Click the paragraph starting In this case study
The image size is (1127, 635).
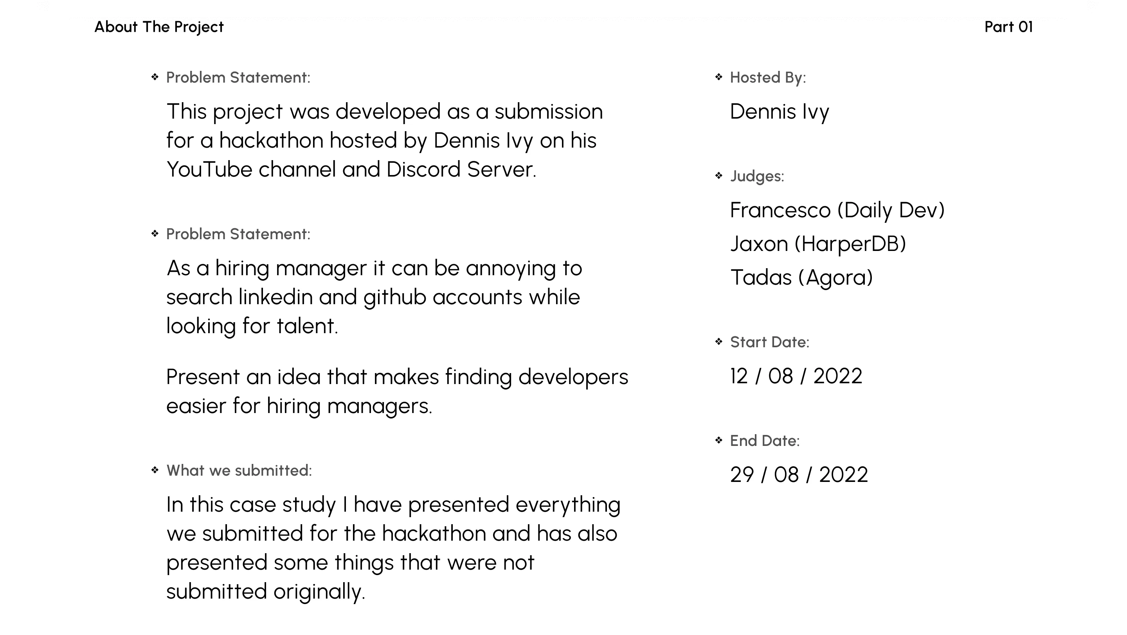(393, 548)
